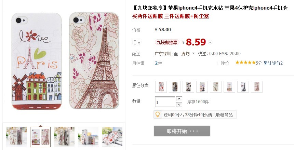Pick the third color option swatch
This screenshot has width=294, height=150.
pyautogui.click(x=188, y=87)
